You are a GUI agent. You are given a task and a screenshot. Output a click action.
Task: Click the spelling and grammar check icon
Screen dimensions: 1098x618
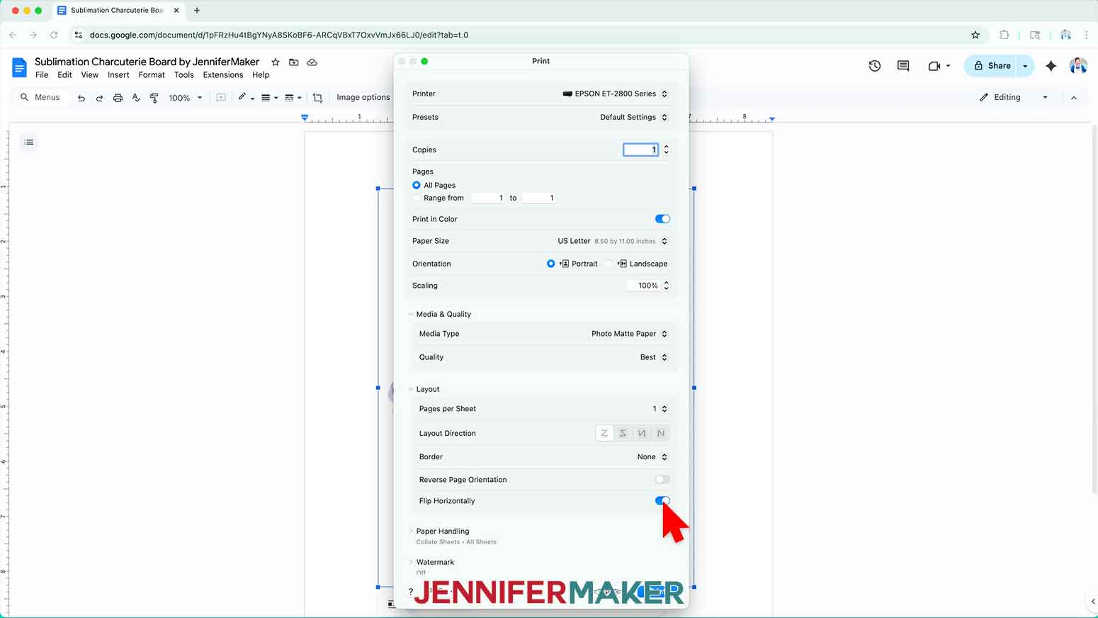(x=136, y=98)
